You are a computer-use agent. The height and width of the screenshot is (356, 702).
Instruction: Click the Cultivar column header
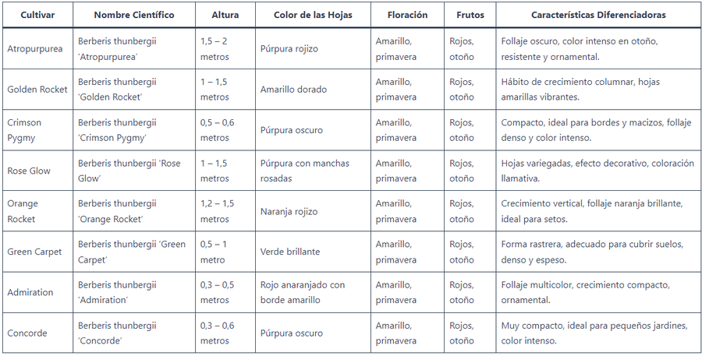[37, 15]
